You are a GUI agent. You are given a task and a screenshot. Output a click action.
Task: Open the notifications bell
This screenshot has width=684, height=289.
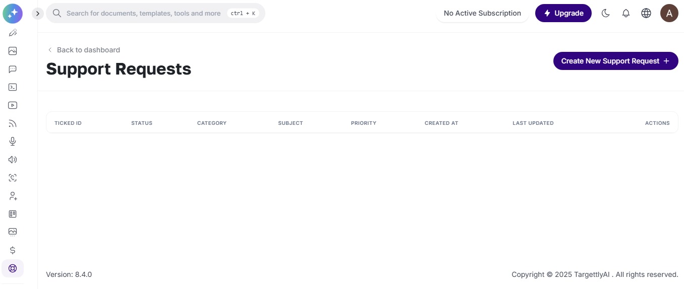pyautogui.click(x=626, y=14)
